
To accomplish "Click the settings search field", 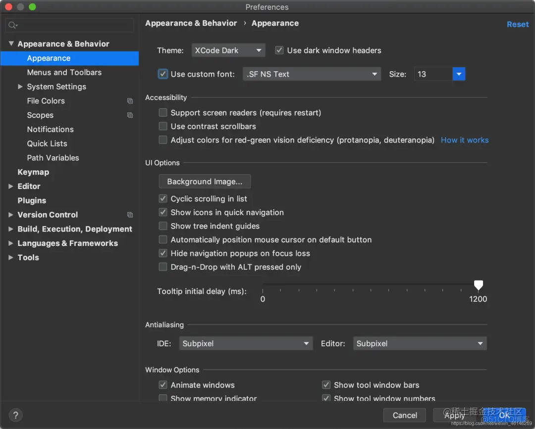I will tap(70, 25).
